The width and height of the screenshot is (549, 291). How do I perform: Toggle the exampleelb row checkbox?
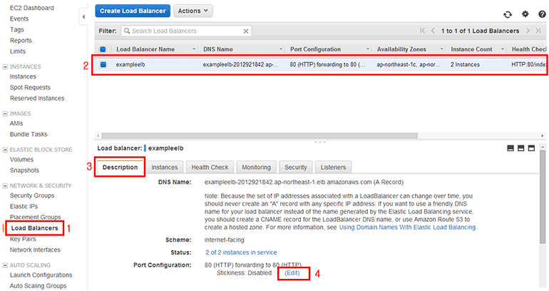(103, 64)
